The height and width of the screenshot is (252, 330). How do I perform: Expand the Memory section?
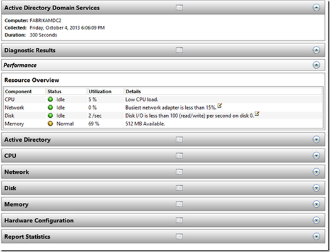(316, 204)
